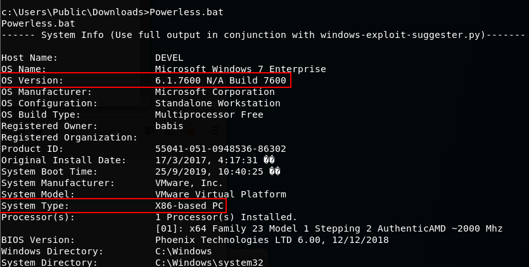
Task: Click the registered owner name babis
Action: 169,126
